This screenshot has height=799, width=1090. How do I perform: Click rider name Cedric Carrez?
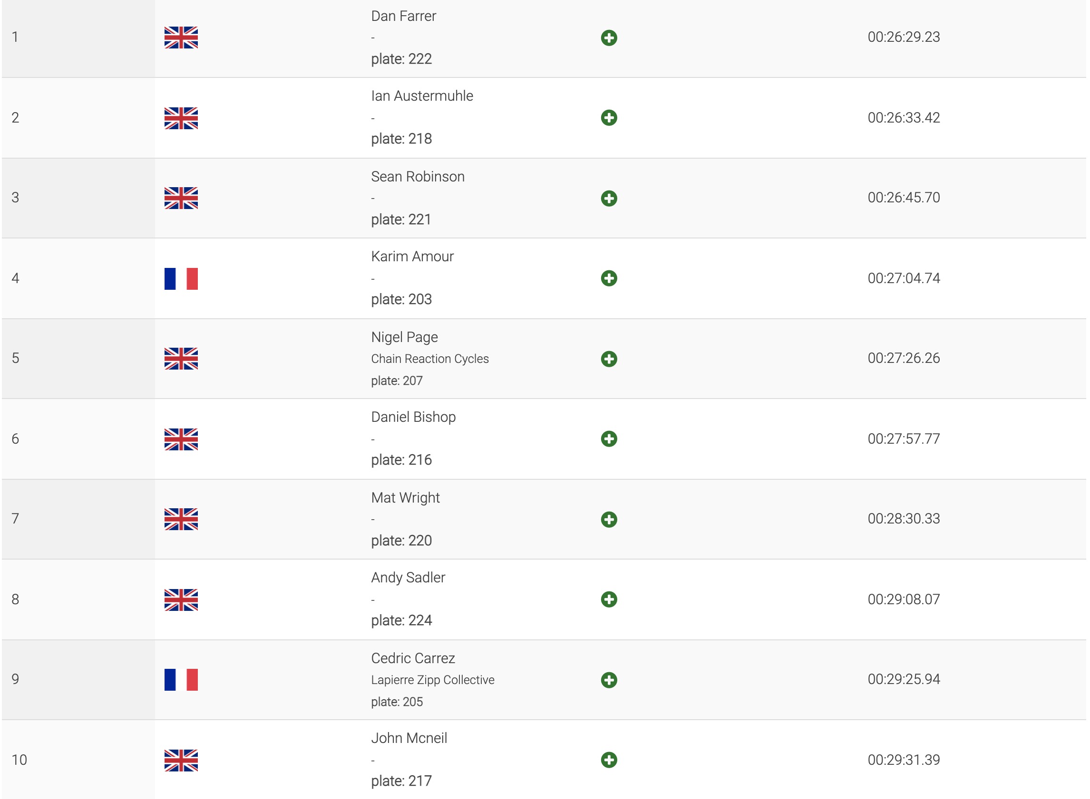click(413, 658)
